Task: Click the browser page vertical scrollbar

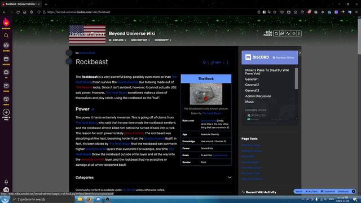Action: pos(359,37)
